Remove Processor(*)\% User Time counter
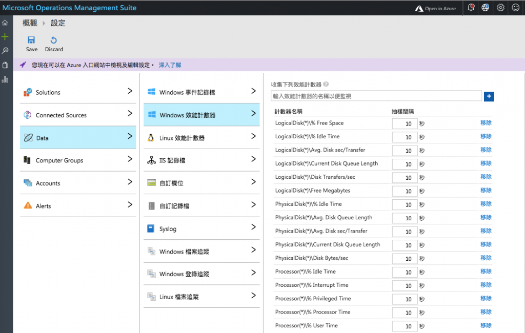 point(486,325)
